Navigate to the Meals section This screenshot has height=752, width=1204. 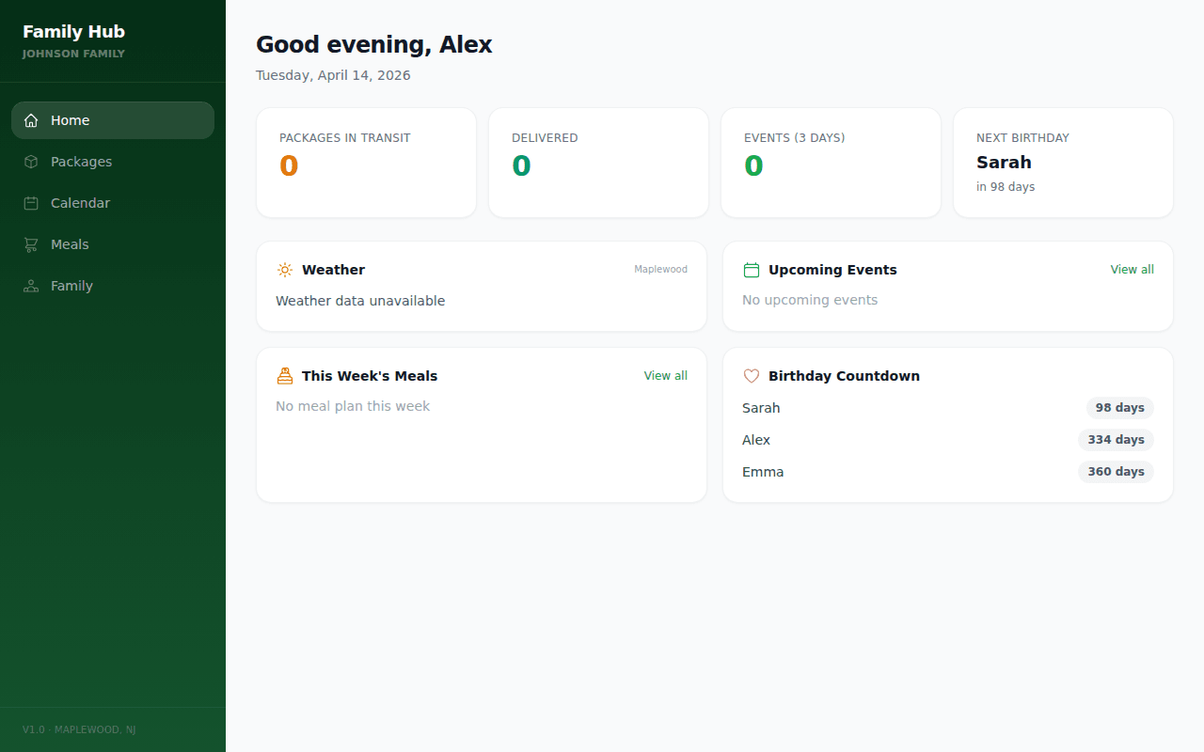(x=113, y=244)
